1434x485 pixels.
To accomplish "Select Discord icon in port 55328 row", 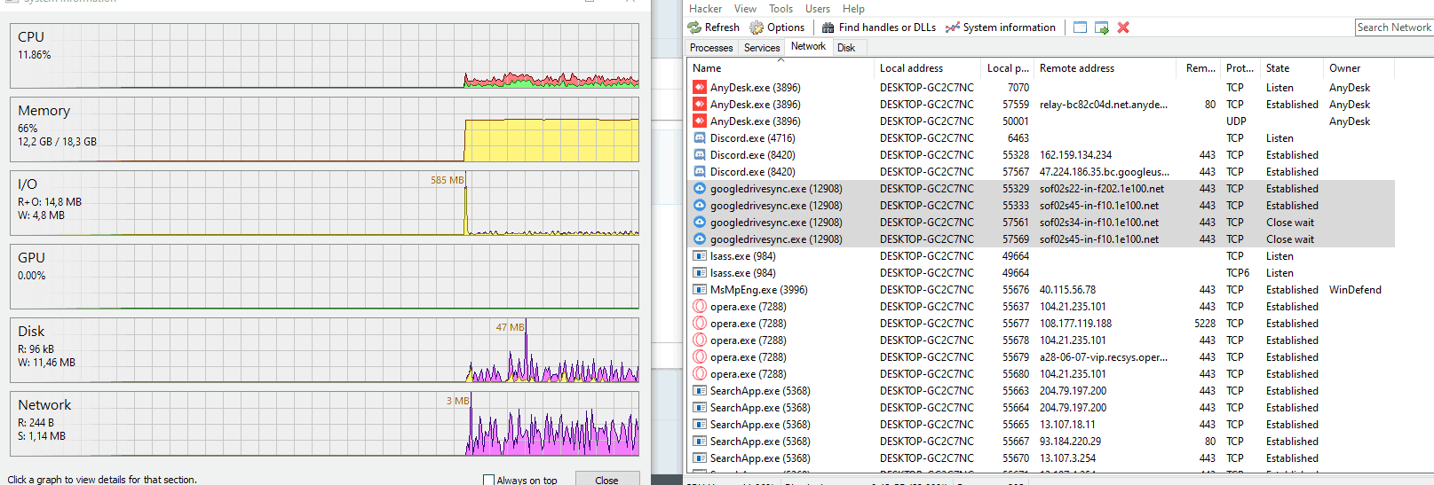I will click(700, 155).
